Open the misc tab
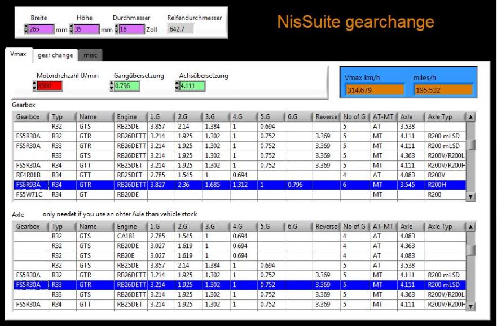 [x=90, y=55]
